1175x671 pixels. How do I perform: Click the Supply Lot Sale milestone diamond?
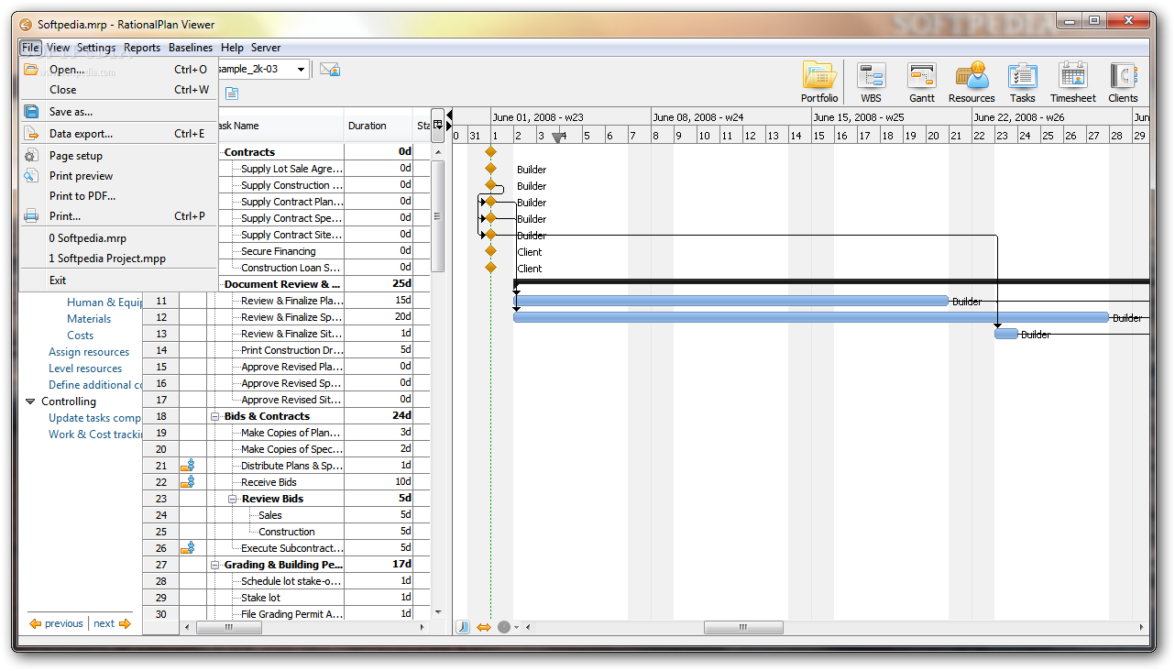[x=490, y=169]
